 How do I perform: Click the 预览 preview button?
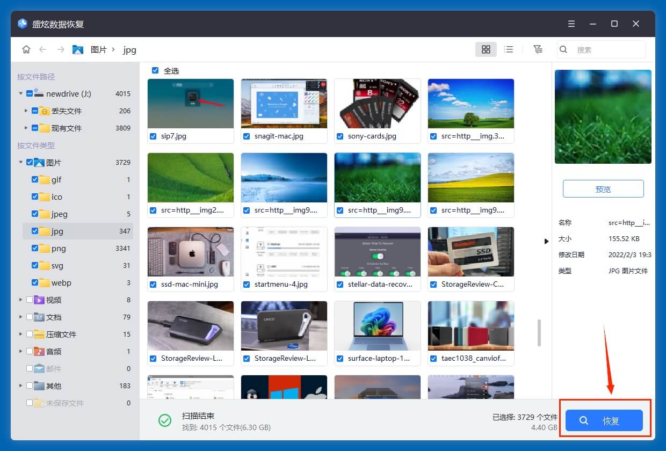(603, 188)
